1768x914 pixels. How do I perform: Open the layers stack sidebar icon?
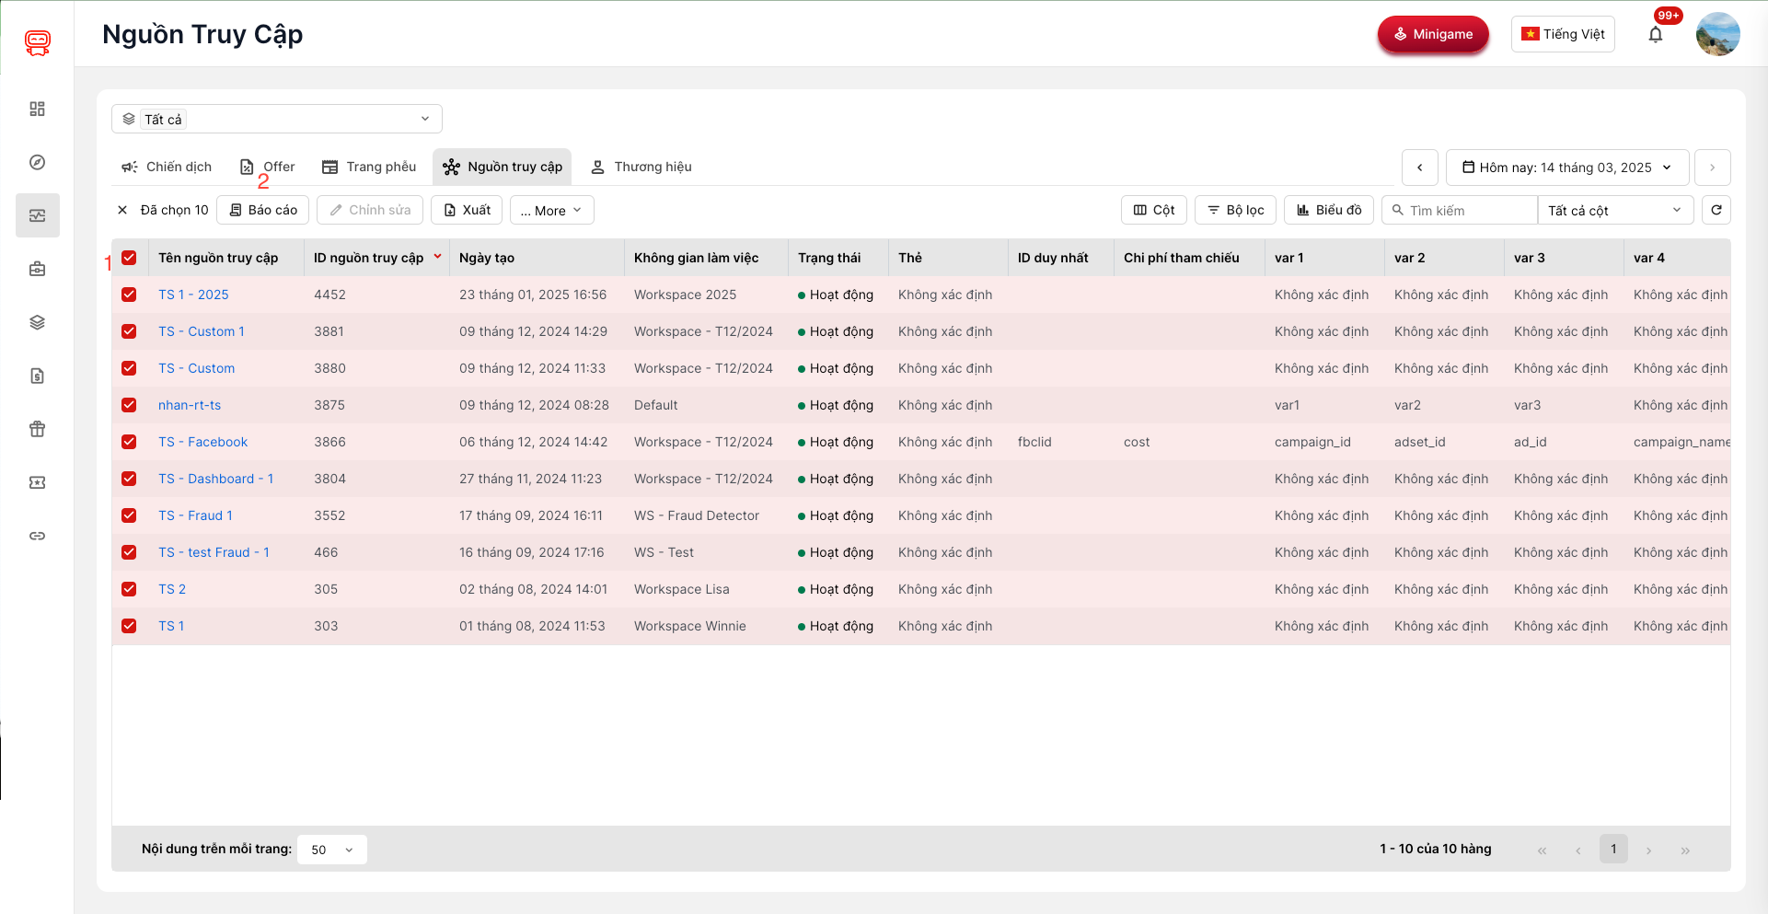(x=37, y=322)
